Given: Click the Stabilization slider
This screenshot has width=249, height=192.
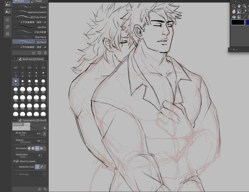Looking at the screenshot, I should [26, 157].
